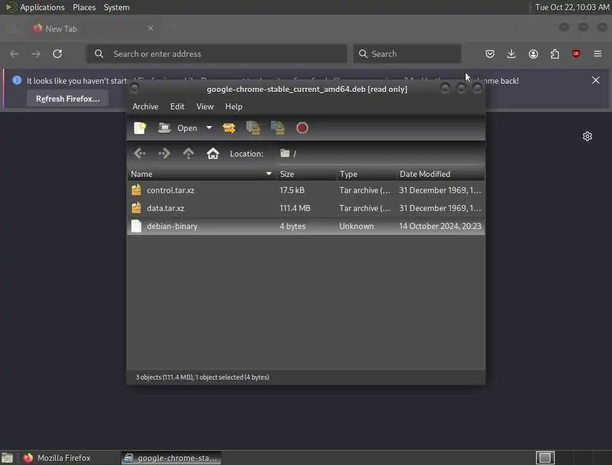The width and height of the screenshot is (612, 465).
Task: Click the red Stop operation icon
Action: pos(302,128)
